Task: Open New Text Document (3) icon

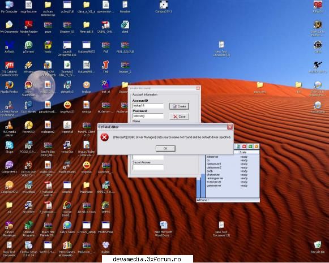Action: pyautogui.click(x=221, y=229)
